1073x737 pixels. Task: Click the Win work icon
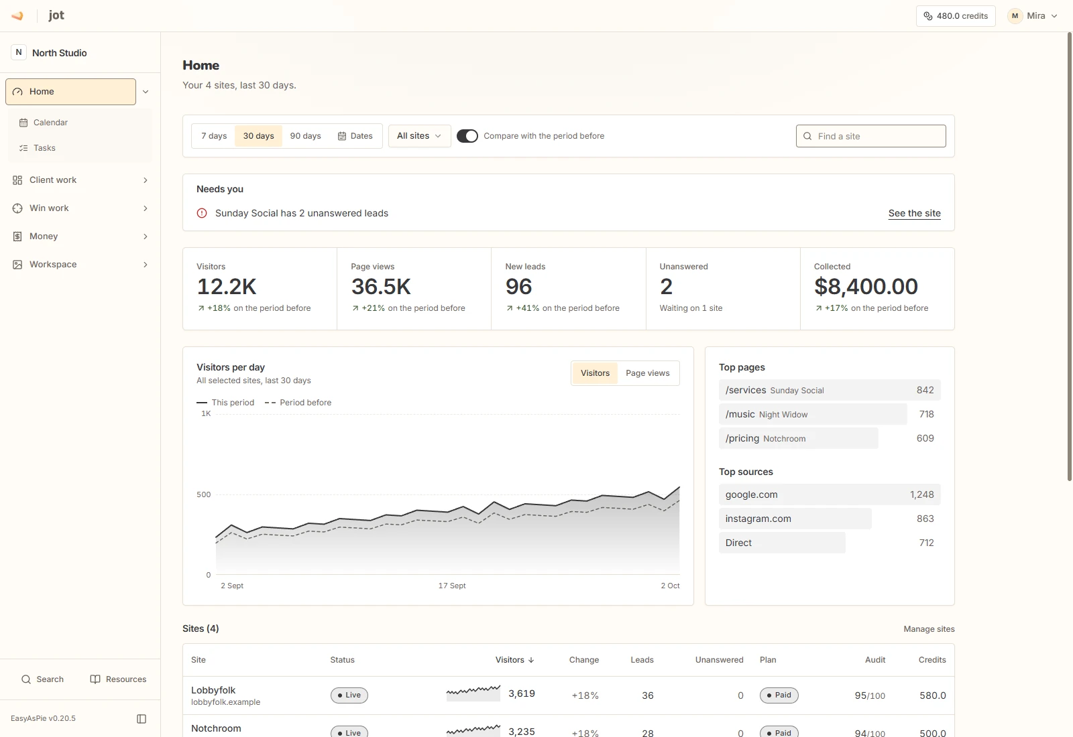17,208
